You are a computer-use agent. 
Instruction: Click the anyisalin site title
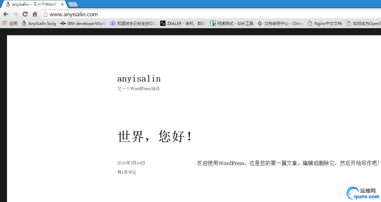(139, 79)
